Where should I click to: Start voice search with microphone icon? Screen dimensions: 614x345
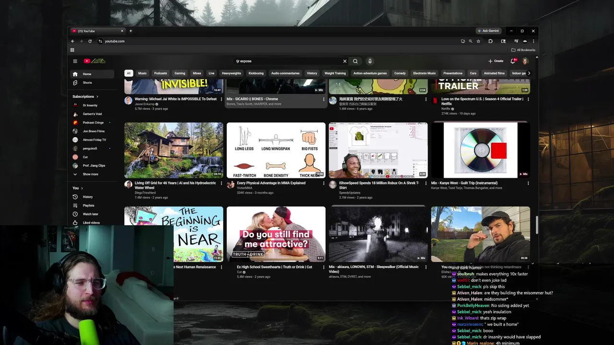370,61
